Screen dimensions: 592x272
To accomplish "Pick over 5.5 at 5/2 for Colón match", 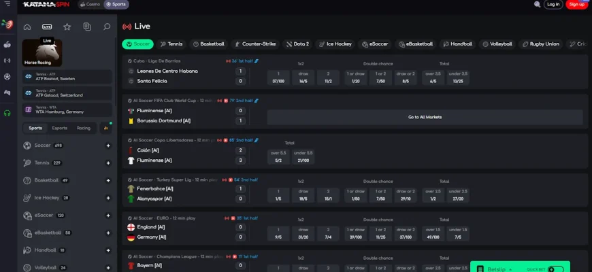I will (278, 156).
